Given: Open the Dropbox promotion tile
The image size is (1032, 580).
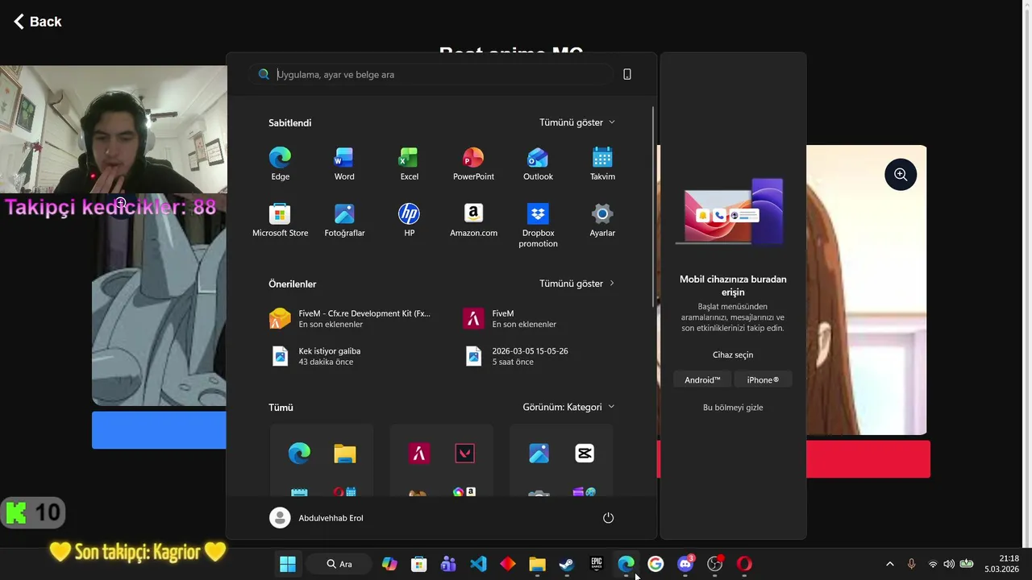Looking at the screenshot, I should [538, 225].
